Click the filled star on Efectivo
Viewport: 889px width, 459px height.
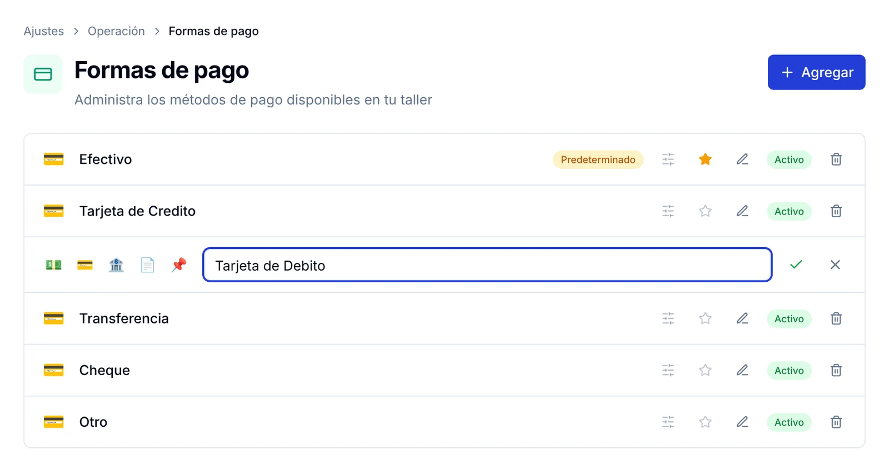pyautogui.click(x=705, y=159)
